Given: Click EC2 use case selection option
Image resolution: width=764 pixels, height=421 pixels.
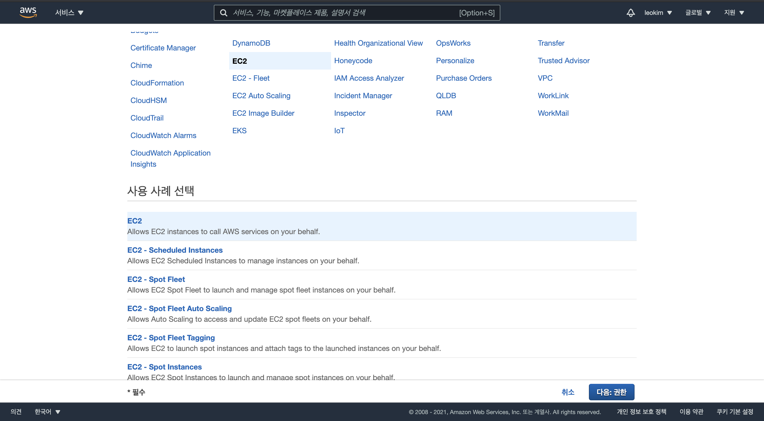Looking at the screenshot, I should (x=134, y=220).
